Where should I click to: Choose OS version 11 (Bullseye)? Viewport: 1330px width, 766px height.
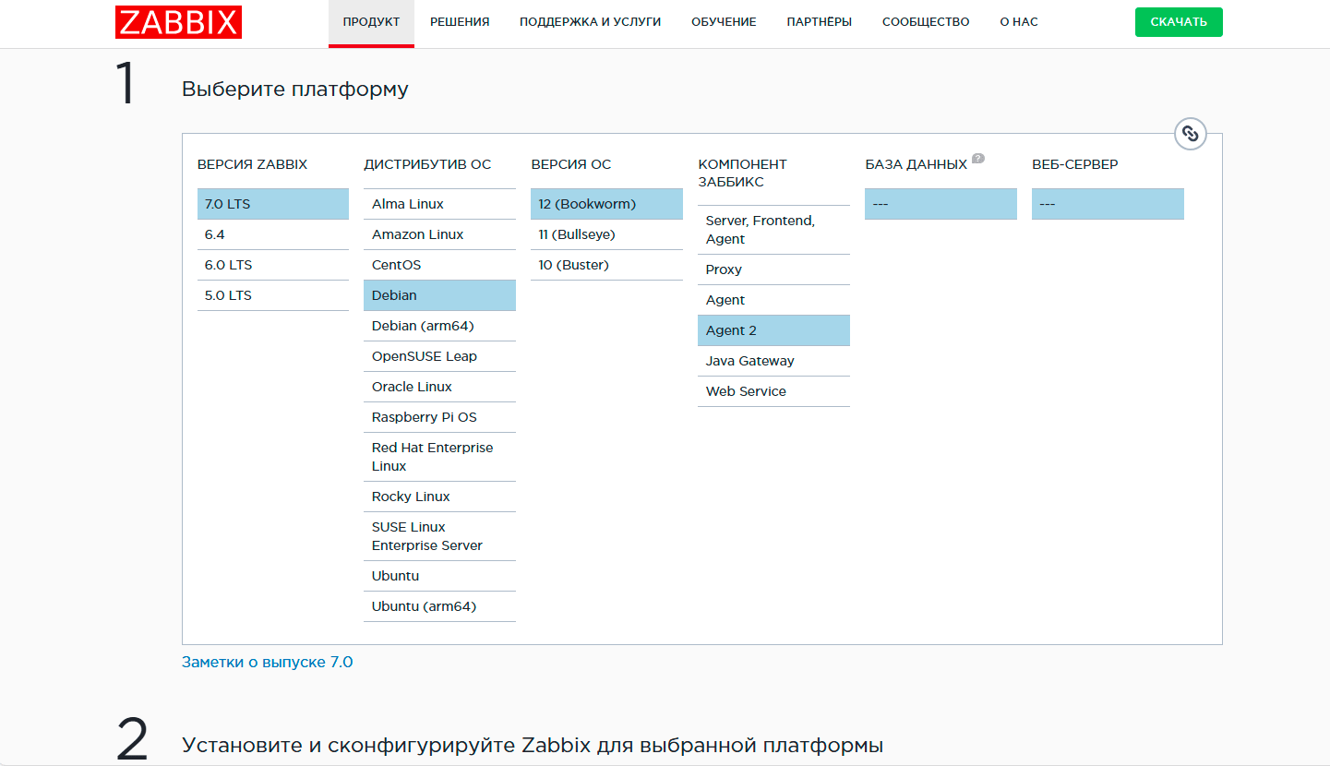click(x=606, y=234)
